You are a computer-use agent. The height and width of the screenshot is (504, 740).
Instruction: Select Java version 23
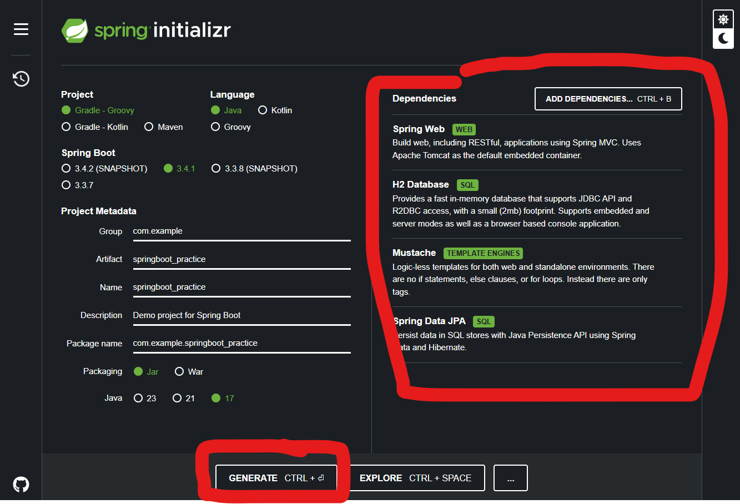pos(145,399)
